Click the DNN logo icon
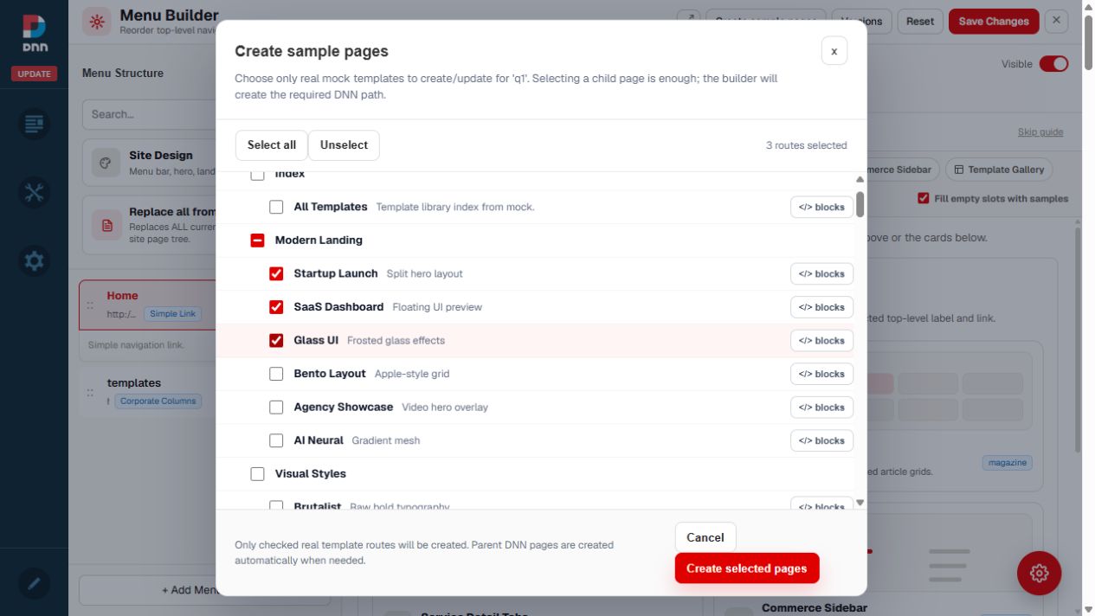The width and height of the screenshot is (1095, 616). pyautogui.click(x=34, y=34)
